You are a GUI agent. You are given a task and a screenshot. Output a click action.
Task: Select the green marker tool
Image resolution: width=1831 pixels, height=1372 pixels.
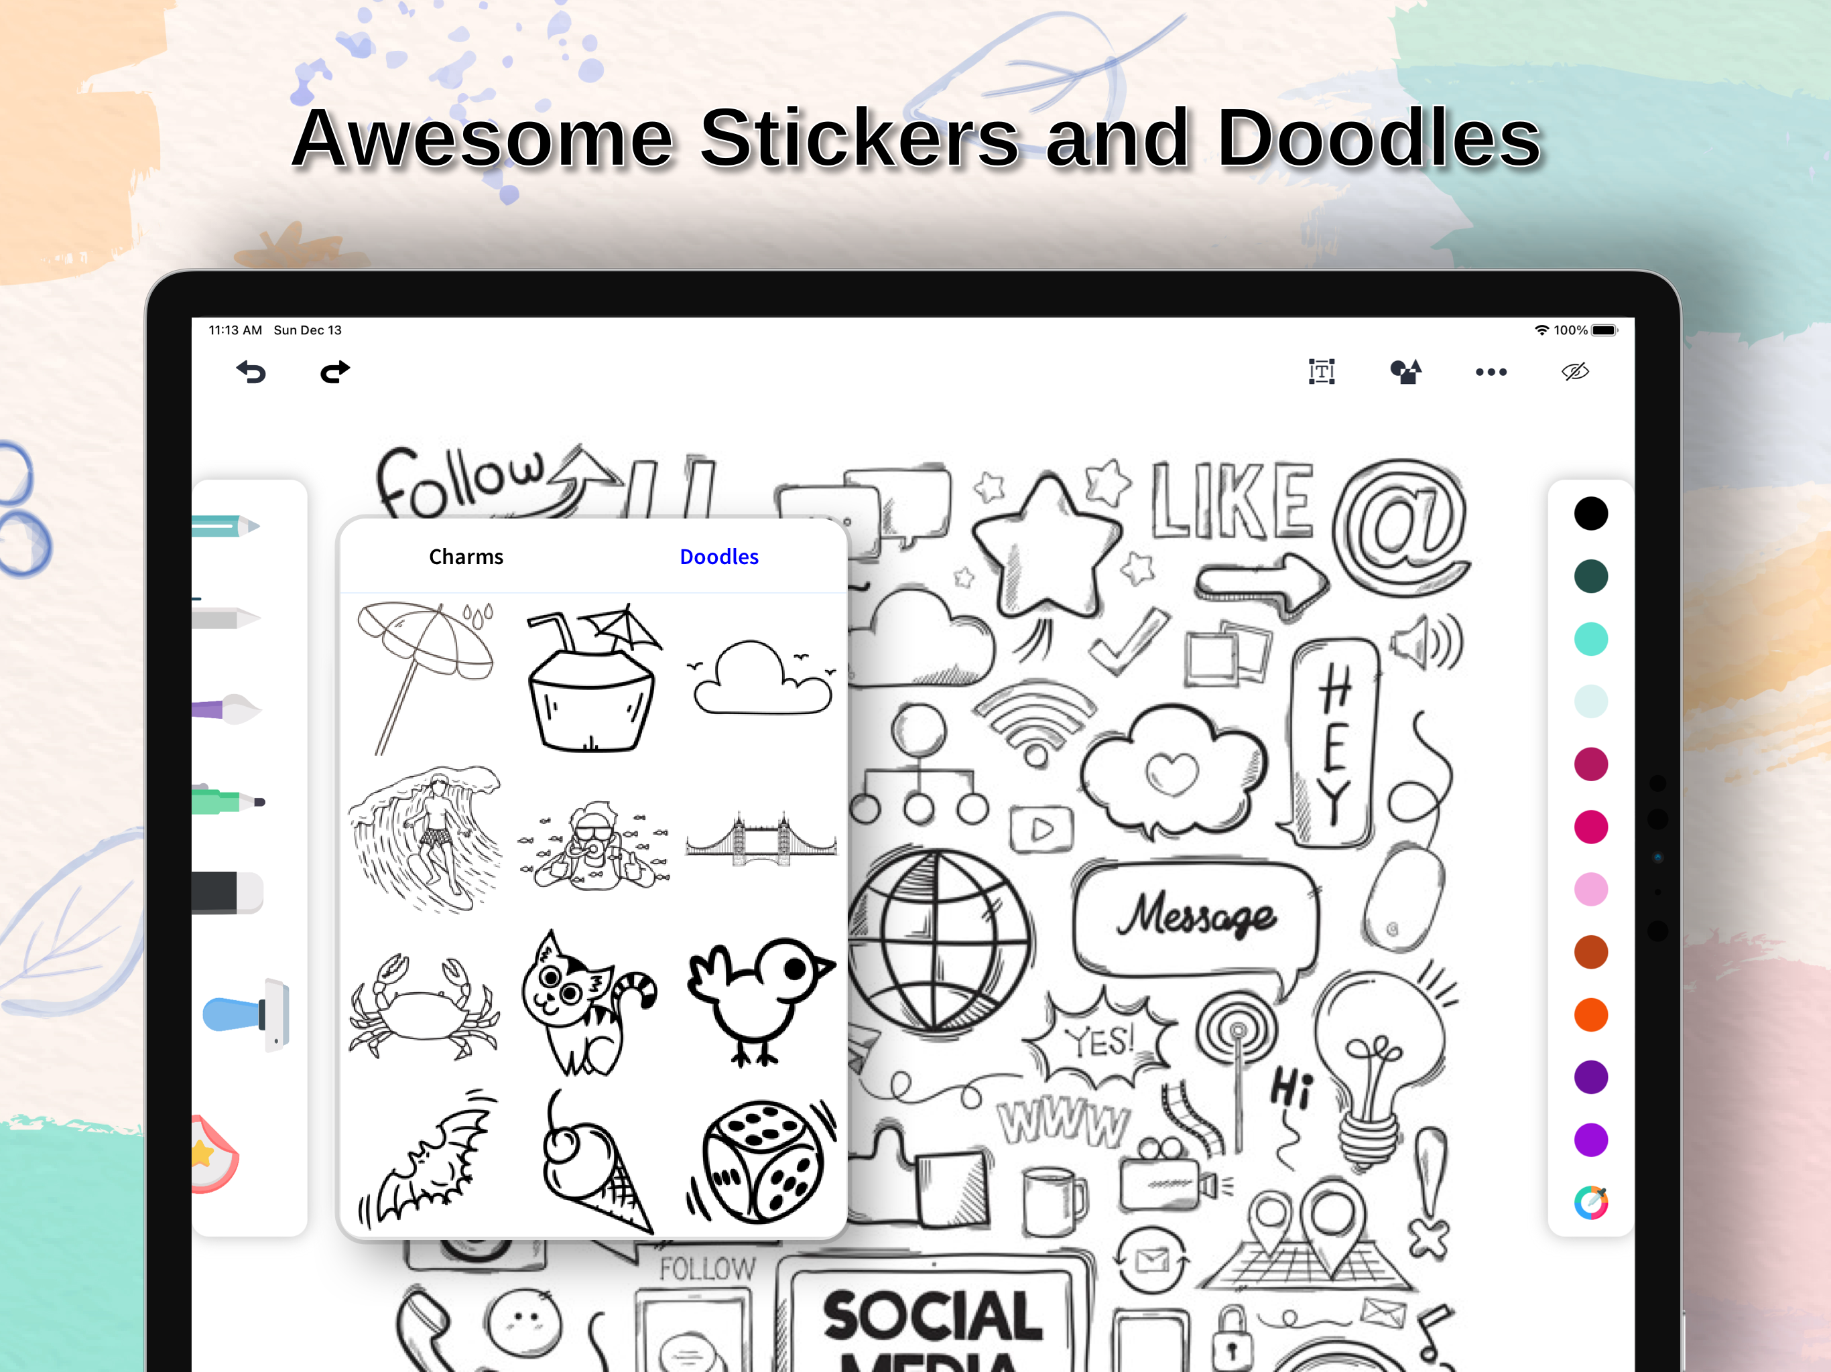tap(227, 801)
